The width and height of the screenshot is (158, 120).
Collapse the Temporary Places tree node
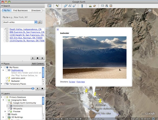click(x=1, y=84)
